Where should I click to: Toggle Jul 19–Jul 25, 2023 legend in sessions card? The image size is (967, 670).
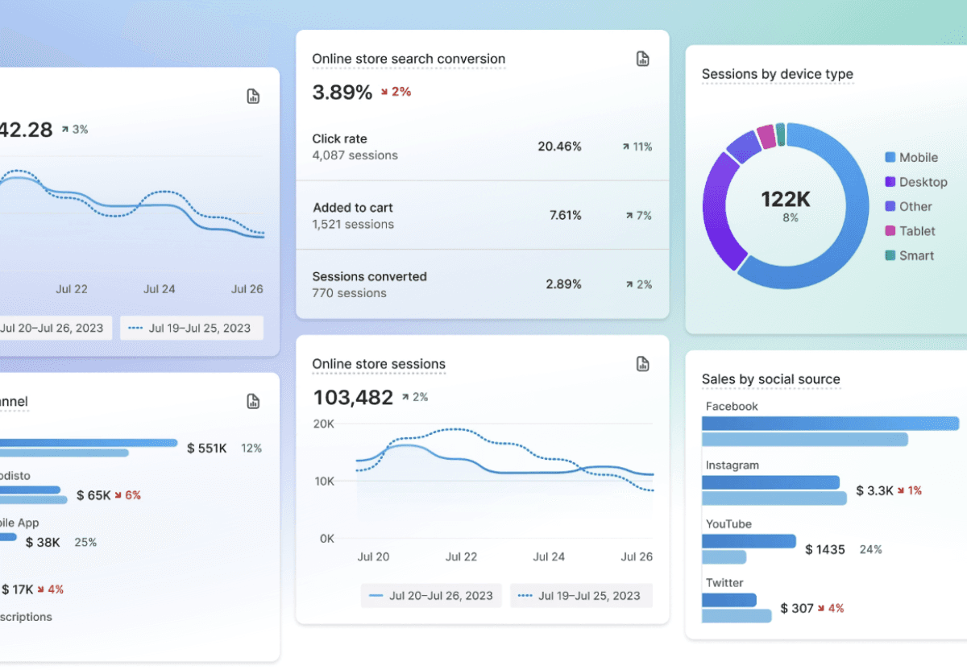581,596
